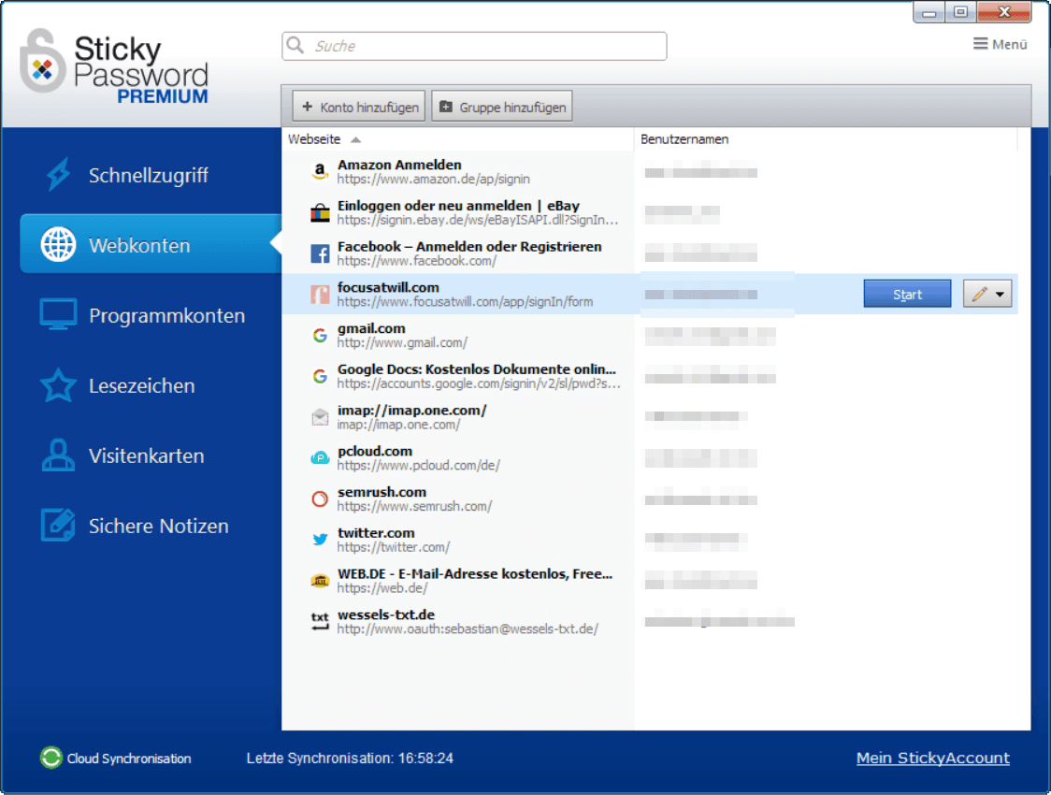Click the hamburger icon beside Menü
Screen dimensions: 1051x795
(x=980, y=44)
